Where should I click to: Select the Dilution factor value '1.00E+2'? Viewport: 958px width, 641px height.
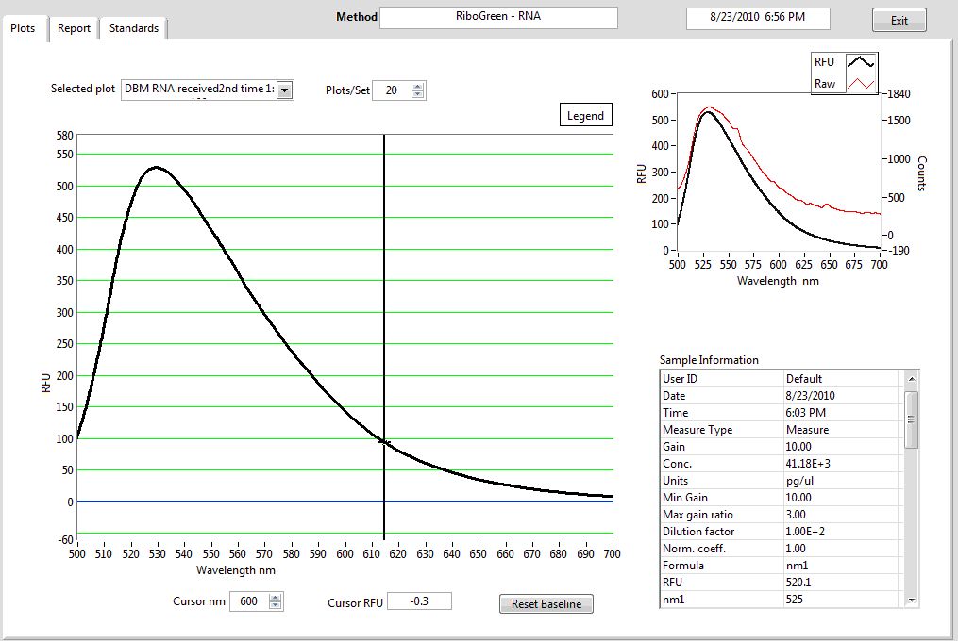pos(805,531)
